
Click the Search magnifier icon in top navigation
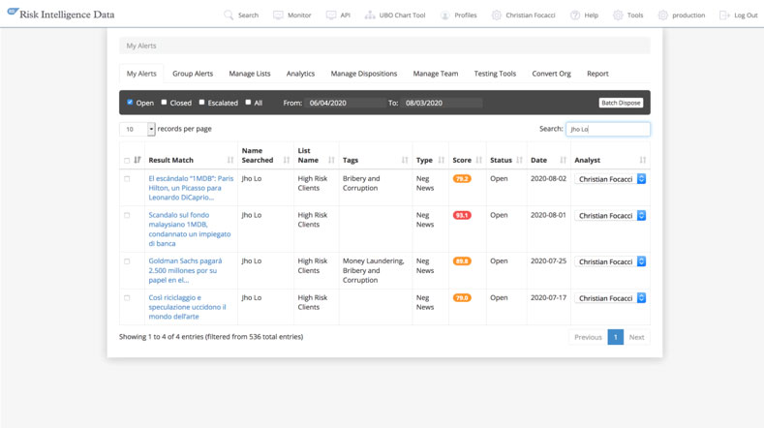click(x=229, y=15)
